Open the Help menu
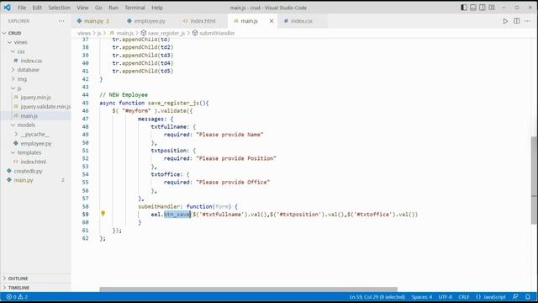Viewport: 538px width, 303px height. click(x=157, y=8)
